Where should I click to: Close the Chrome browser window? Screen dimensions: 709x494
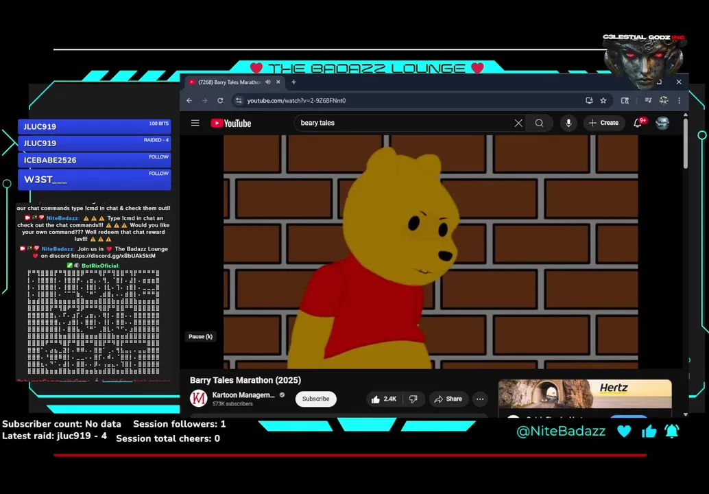pyautogui.click(x=679, y=82)
